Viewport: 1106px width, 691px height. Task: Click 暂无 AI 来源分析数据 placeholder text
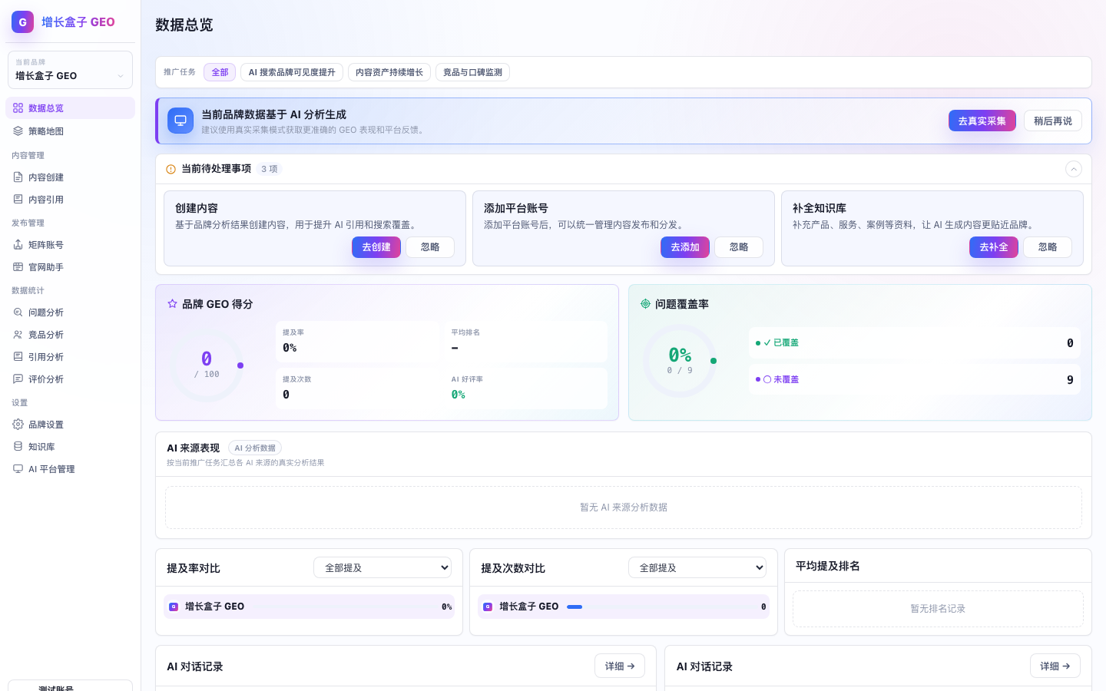pyautogui.click(x=624, y=508)
